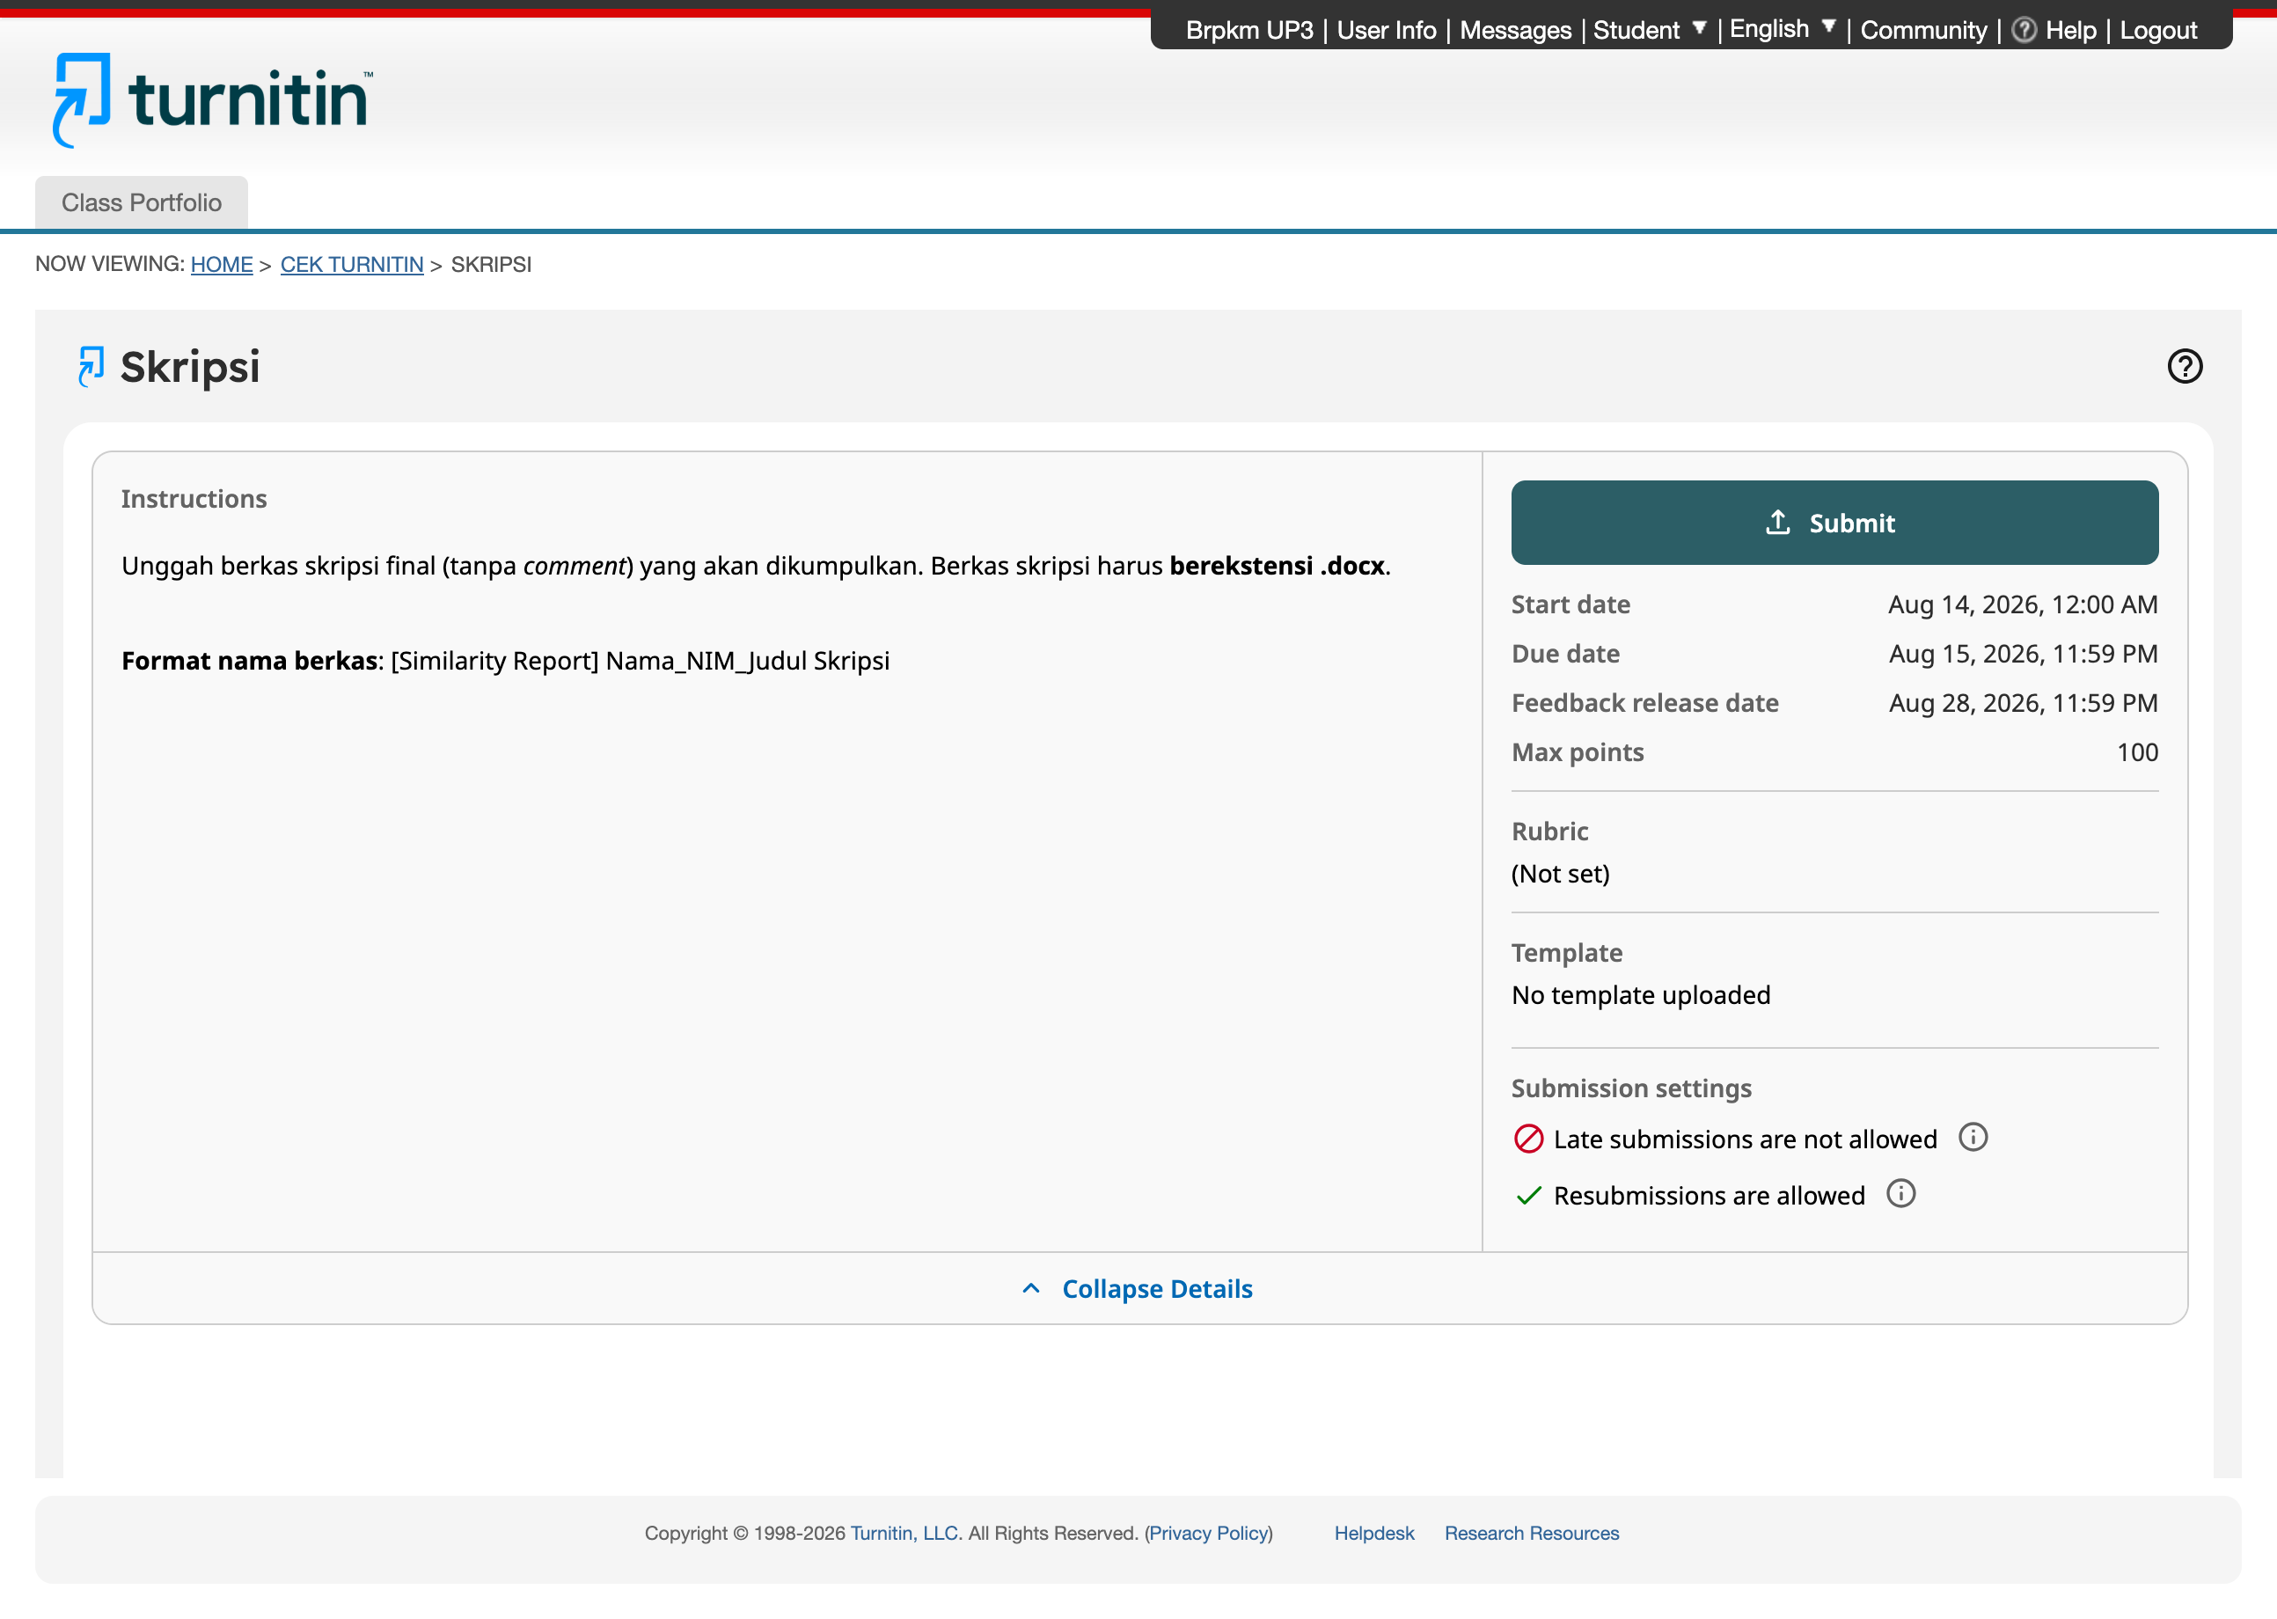The image size is (2277, 1619).
Task: Click Brpkm UP3 user name
Action: 1249,30
